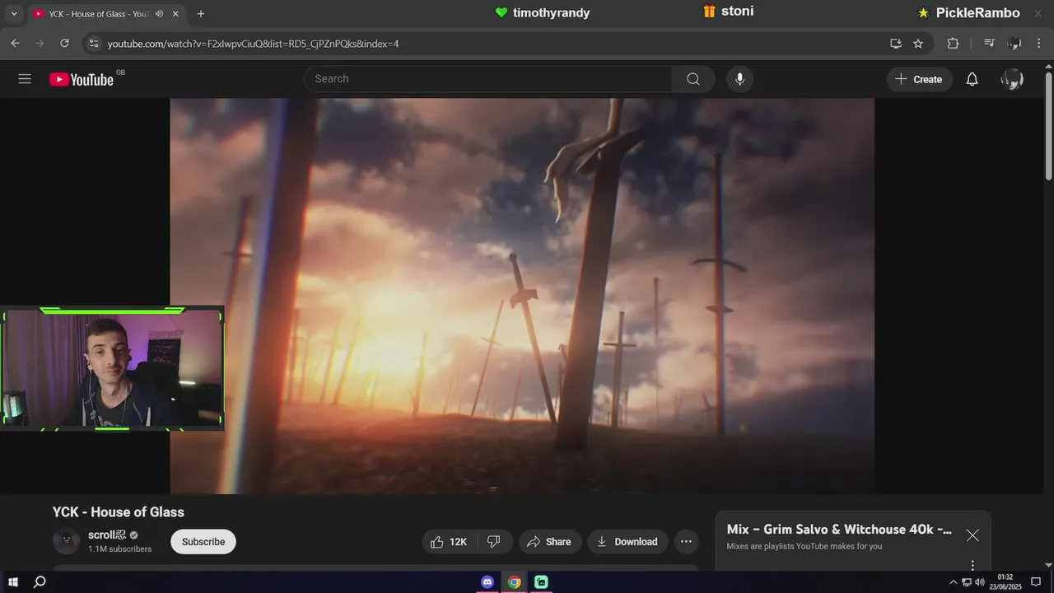Open YouTube account avatar menu
The image size is (1054, 593).
[1012, 79]
